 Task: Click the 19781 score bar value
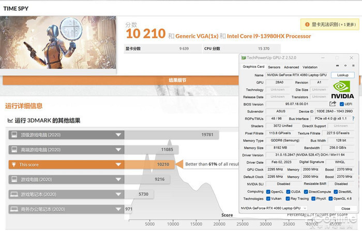coord(207,135)
